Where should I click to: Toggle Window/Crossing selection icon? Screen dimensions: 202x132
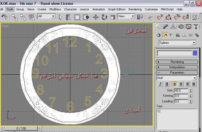tap(86, 17)
